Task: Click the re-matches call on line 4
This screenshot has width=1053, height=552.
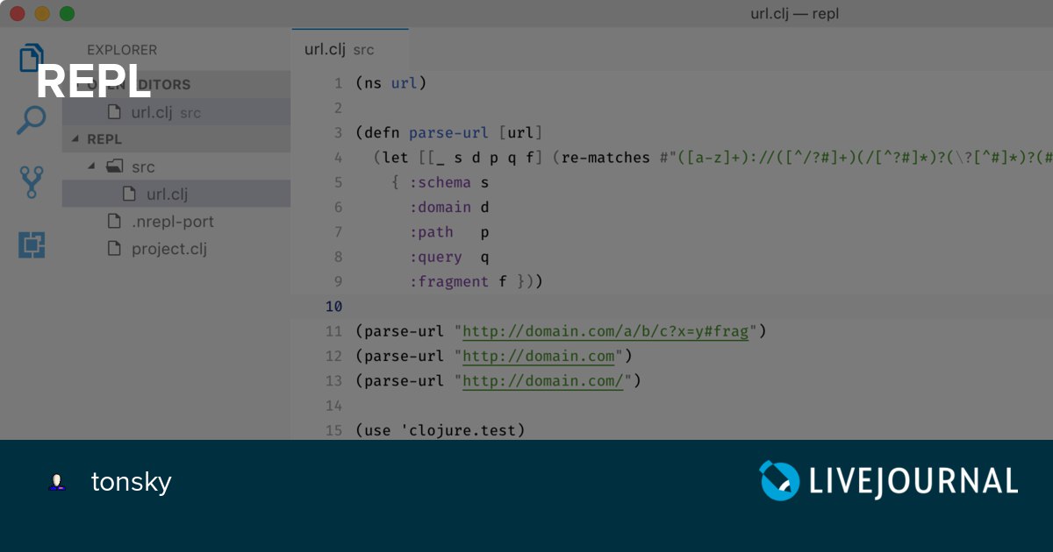Action: [605, 158]
